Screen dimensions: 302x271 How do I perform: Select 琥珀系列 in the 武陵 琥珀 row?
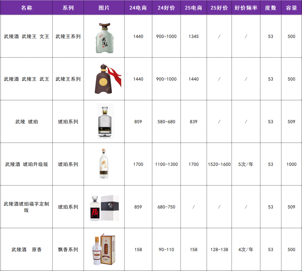coord(68,122)
